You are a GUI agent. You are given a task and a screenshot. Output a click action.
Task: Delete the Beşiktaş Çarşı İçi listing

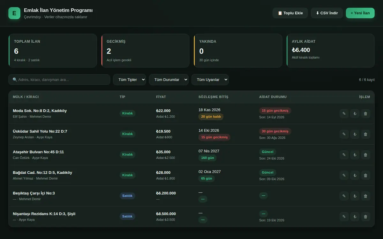pyautogui.click(x=366, y=196)
